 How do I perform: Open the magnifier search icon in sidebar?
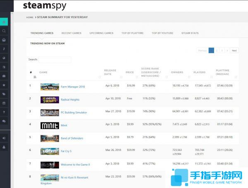pyautogui.click(x=4, y=31)
